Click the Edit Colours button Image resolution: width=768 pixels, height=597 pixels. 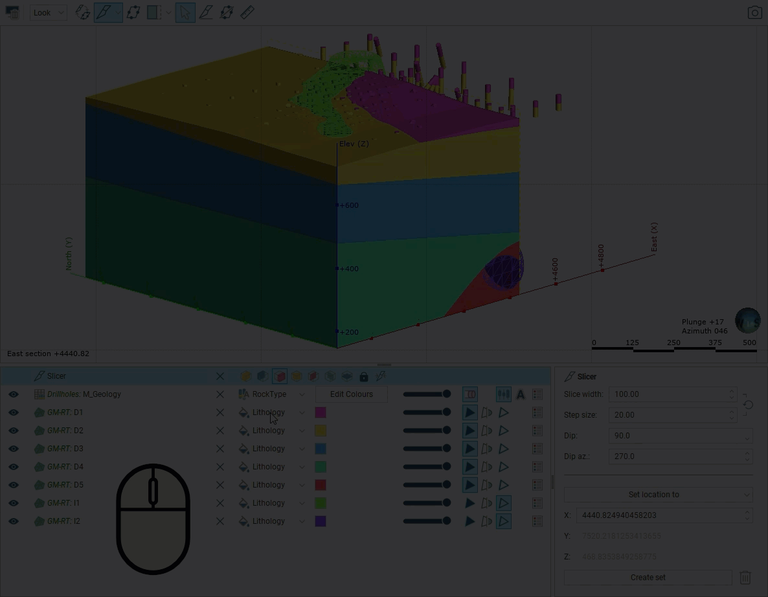point(351,394)
